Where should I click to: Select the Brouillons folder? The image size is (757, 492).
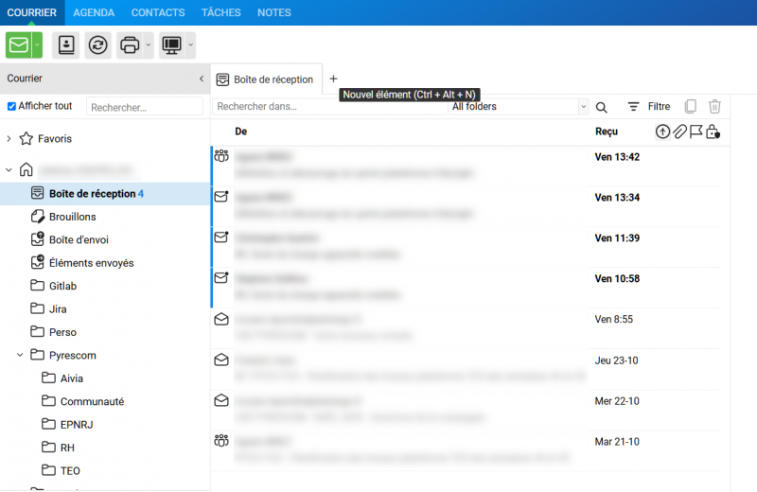pos(72,217)
